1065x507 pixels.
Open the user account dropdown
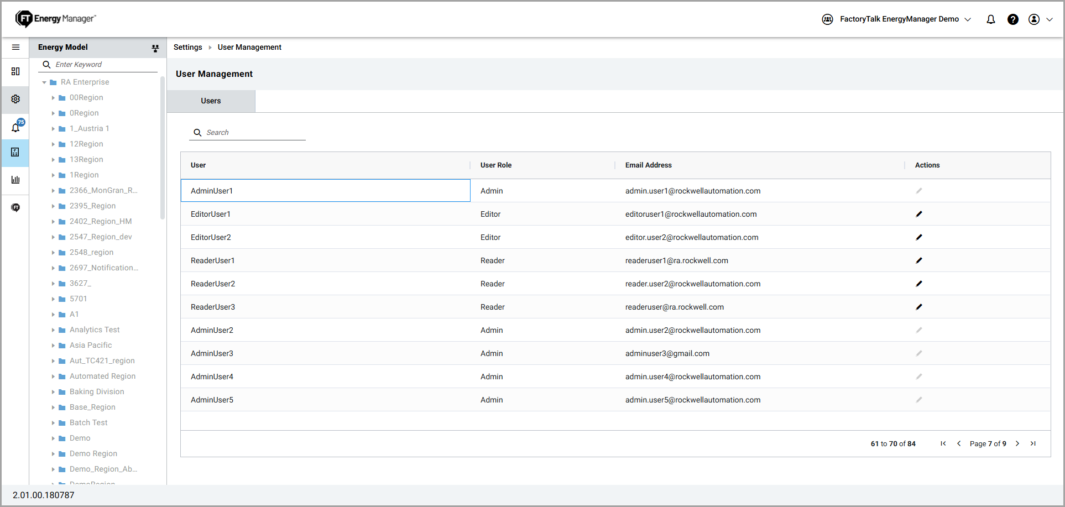click(x=1040, y=19)
